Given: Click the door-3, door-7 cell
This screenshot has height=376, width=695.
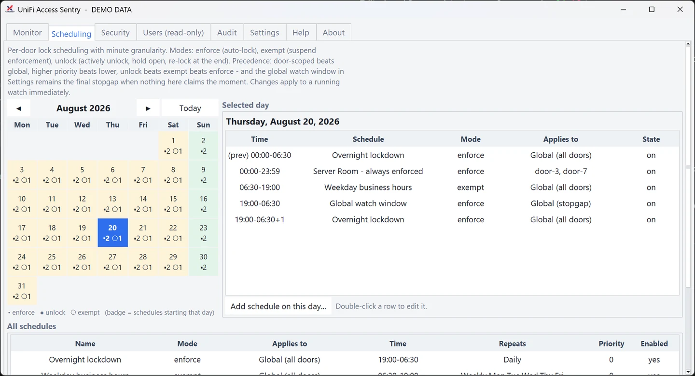Looking at the screenshot, I should pyautogui.click(x=560, y=171).
